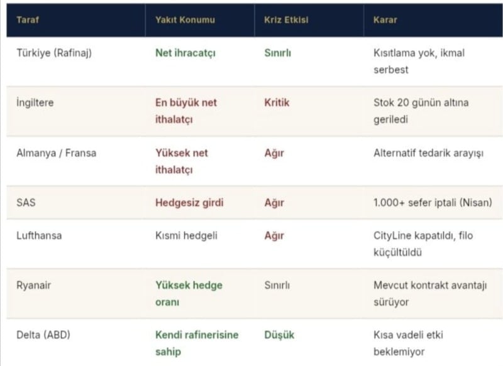
Task: Click the 1.000+ sefer iptali (Nisan) cell
Action: tap(433, 203)
